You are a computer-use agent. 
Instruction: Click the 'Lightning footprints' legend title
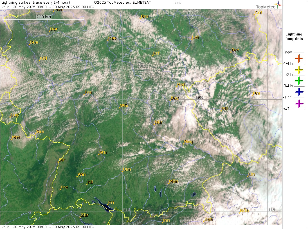coord(294,37)
